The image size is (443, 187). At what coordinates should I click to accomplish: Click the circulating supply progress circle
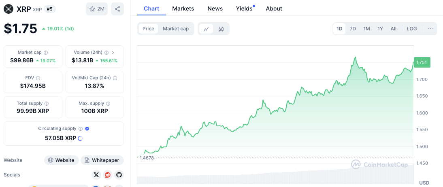click(x=80, y=138)
